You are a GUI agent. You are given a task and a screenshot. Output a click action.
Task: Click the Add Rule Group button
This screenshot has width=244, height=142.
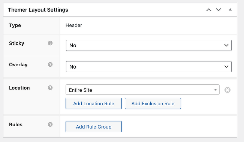tap(94, 127)
